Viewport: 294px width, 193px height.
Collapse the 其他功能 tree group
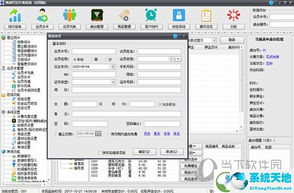pyautogui.click(x=13, y=152)
